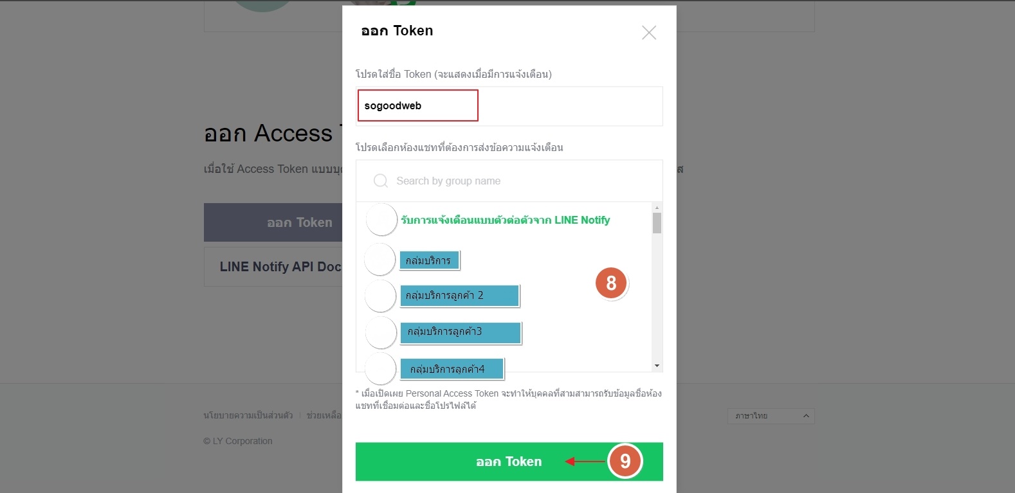Screen dimensions: 1015x493
Task: Choose the กลุ่มบริการลูกค้า4 group avatar
Action: point(381,368)
